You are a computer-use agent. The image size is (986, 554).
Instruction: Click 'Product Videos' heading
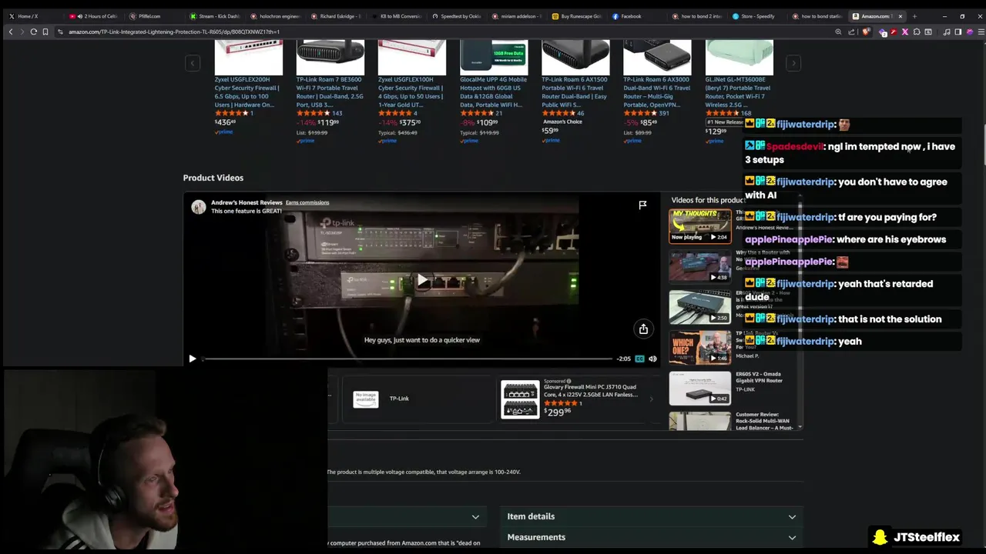point(213,178)
